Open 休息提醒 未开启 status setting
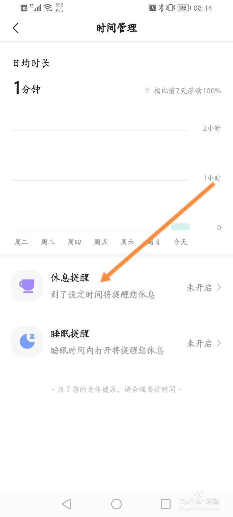The image size is (233, 517). tap(199, 287)
